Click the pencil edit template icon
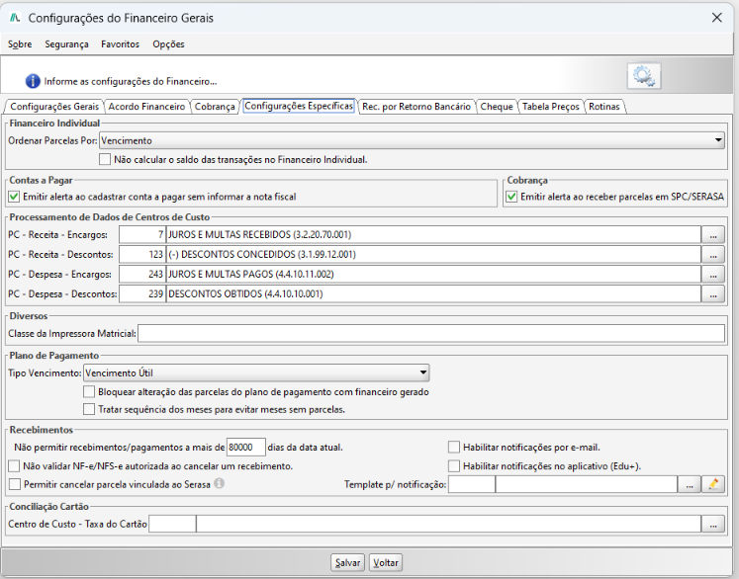This screenshot has height=579, width=739. pyautogui.click(x=713, y=484)
